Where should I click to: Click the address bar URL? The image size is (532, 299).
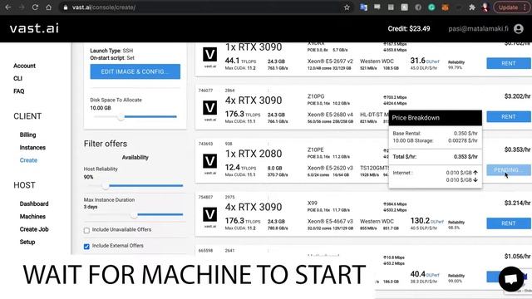(x=103, y=7)
